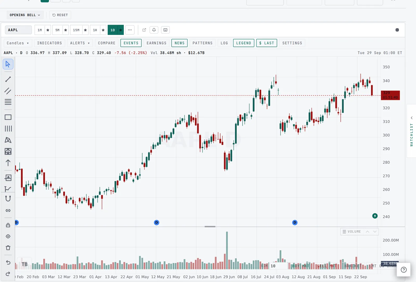This screenshot has height=282, width=416.
Task: Toggle the LEGEND display
Action: click(x=244, y=43)
